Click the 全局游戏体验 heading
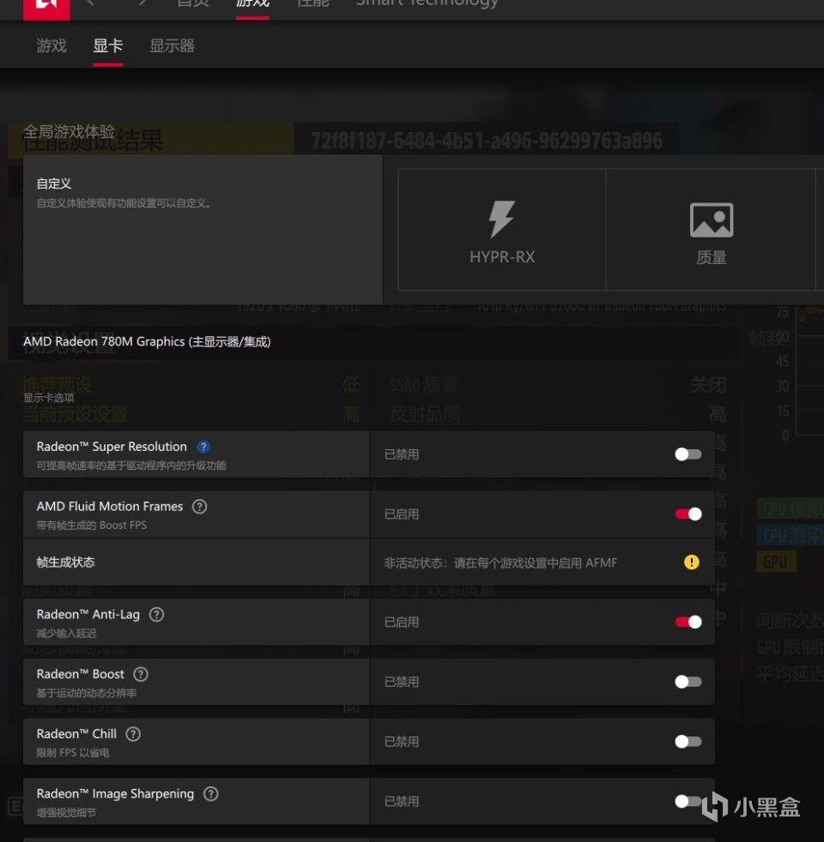 tap(69, 131)
